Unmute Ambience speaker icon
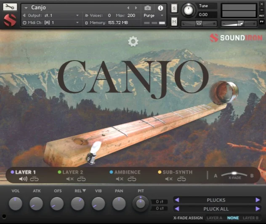The image size is (266, 224). 120,179
